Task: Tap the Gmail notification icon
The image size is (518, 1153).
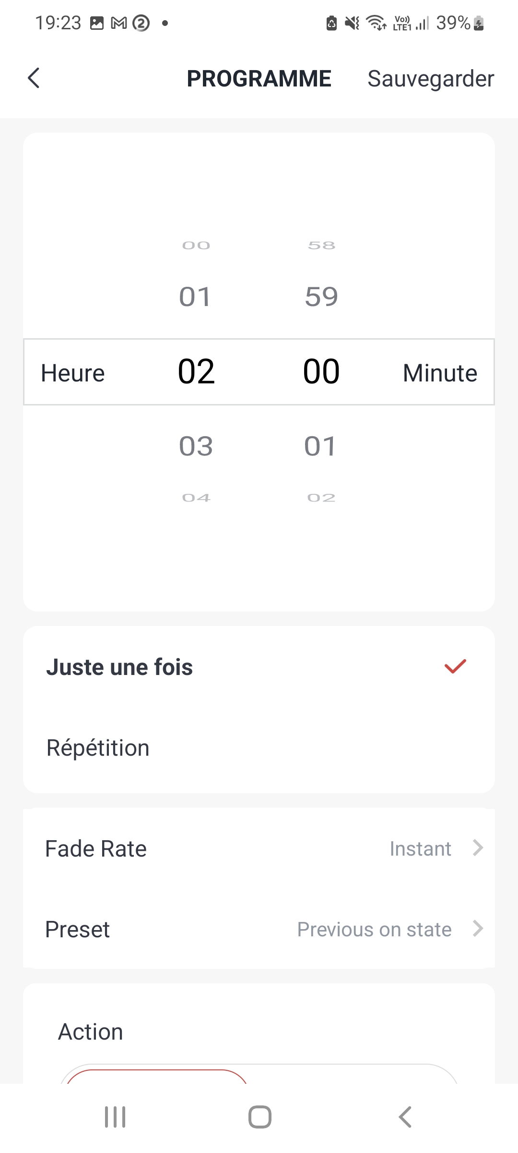Action: [118, 23]
